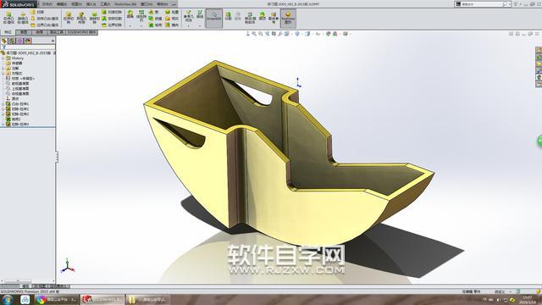Image resolution: width=542 pixels, height=305 pixels.
Task: Choose the Swept Cut tool
Action: (x=112, y=12)
